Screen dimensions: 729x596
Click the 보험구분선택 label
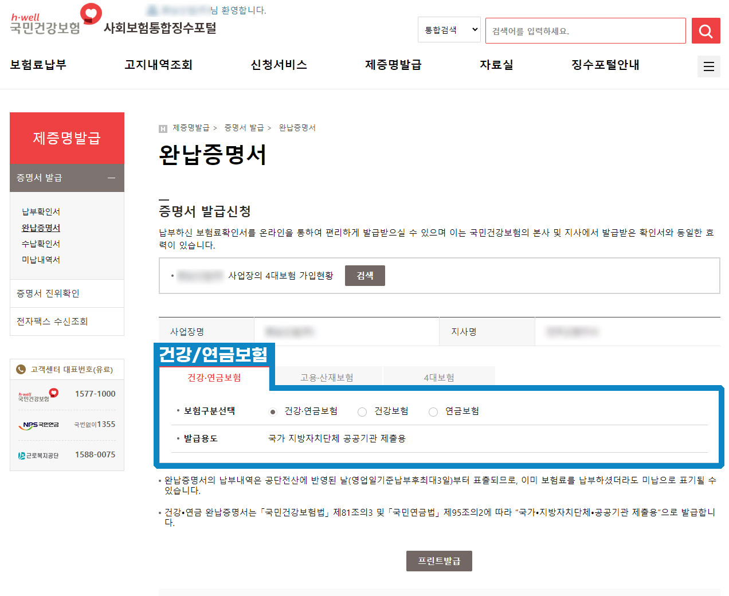(209, 411)
